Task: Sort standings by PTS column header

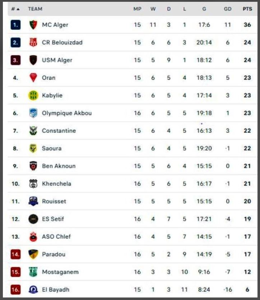Action: [x=247, y=9]
